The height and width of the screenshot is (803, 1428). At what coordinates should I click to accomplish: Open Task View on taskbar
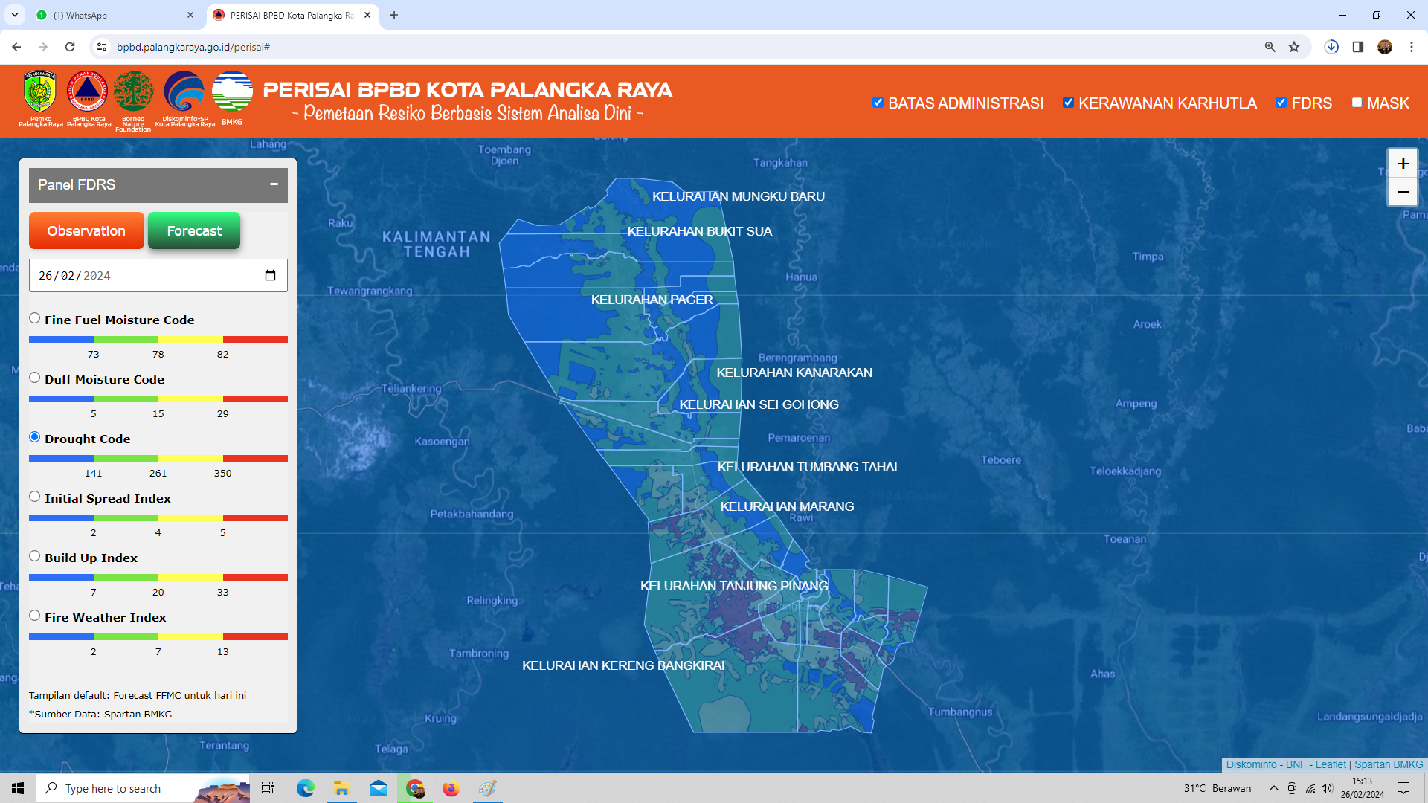tap(268, 788)
